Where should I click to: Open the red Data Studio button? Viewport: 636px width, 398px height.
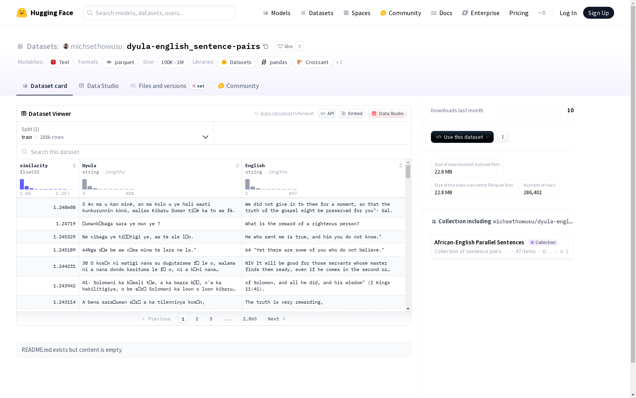(x=388, y=113)
